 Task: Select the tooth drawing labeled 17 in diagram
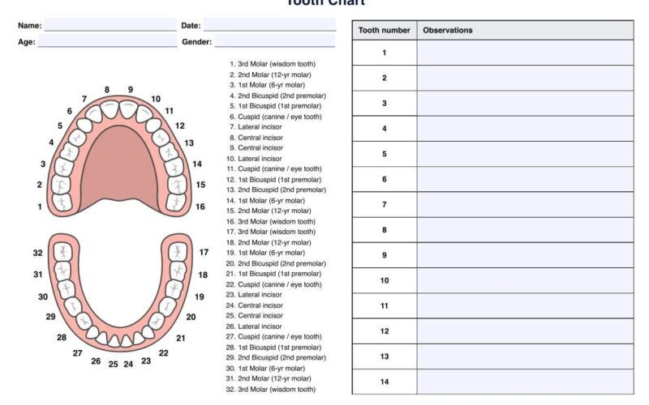coord(178,252)
